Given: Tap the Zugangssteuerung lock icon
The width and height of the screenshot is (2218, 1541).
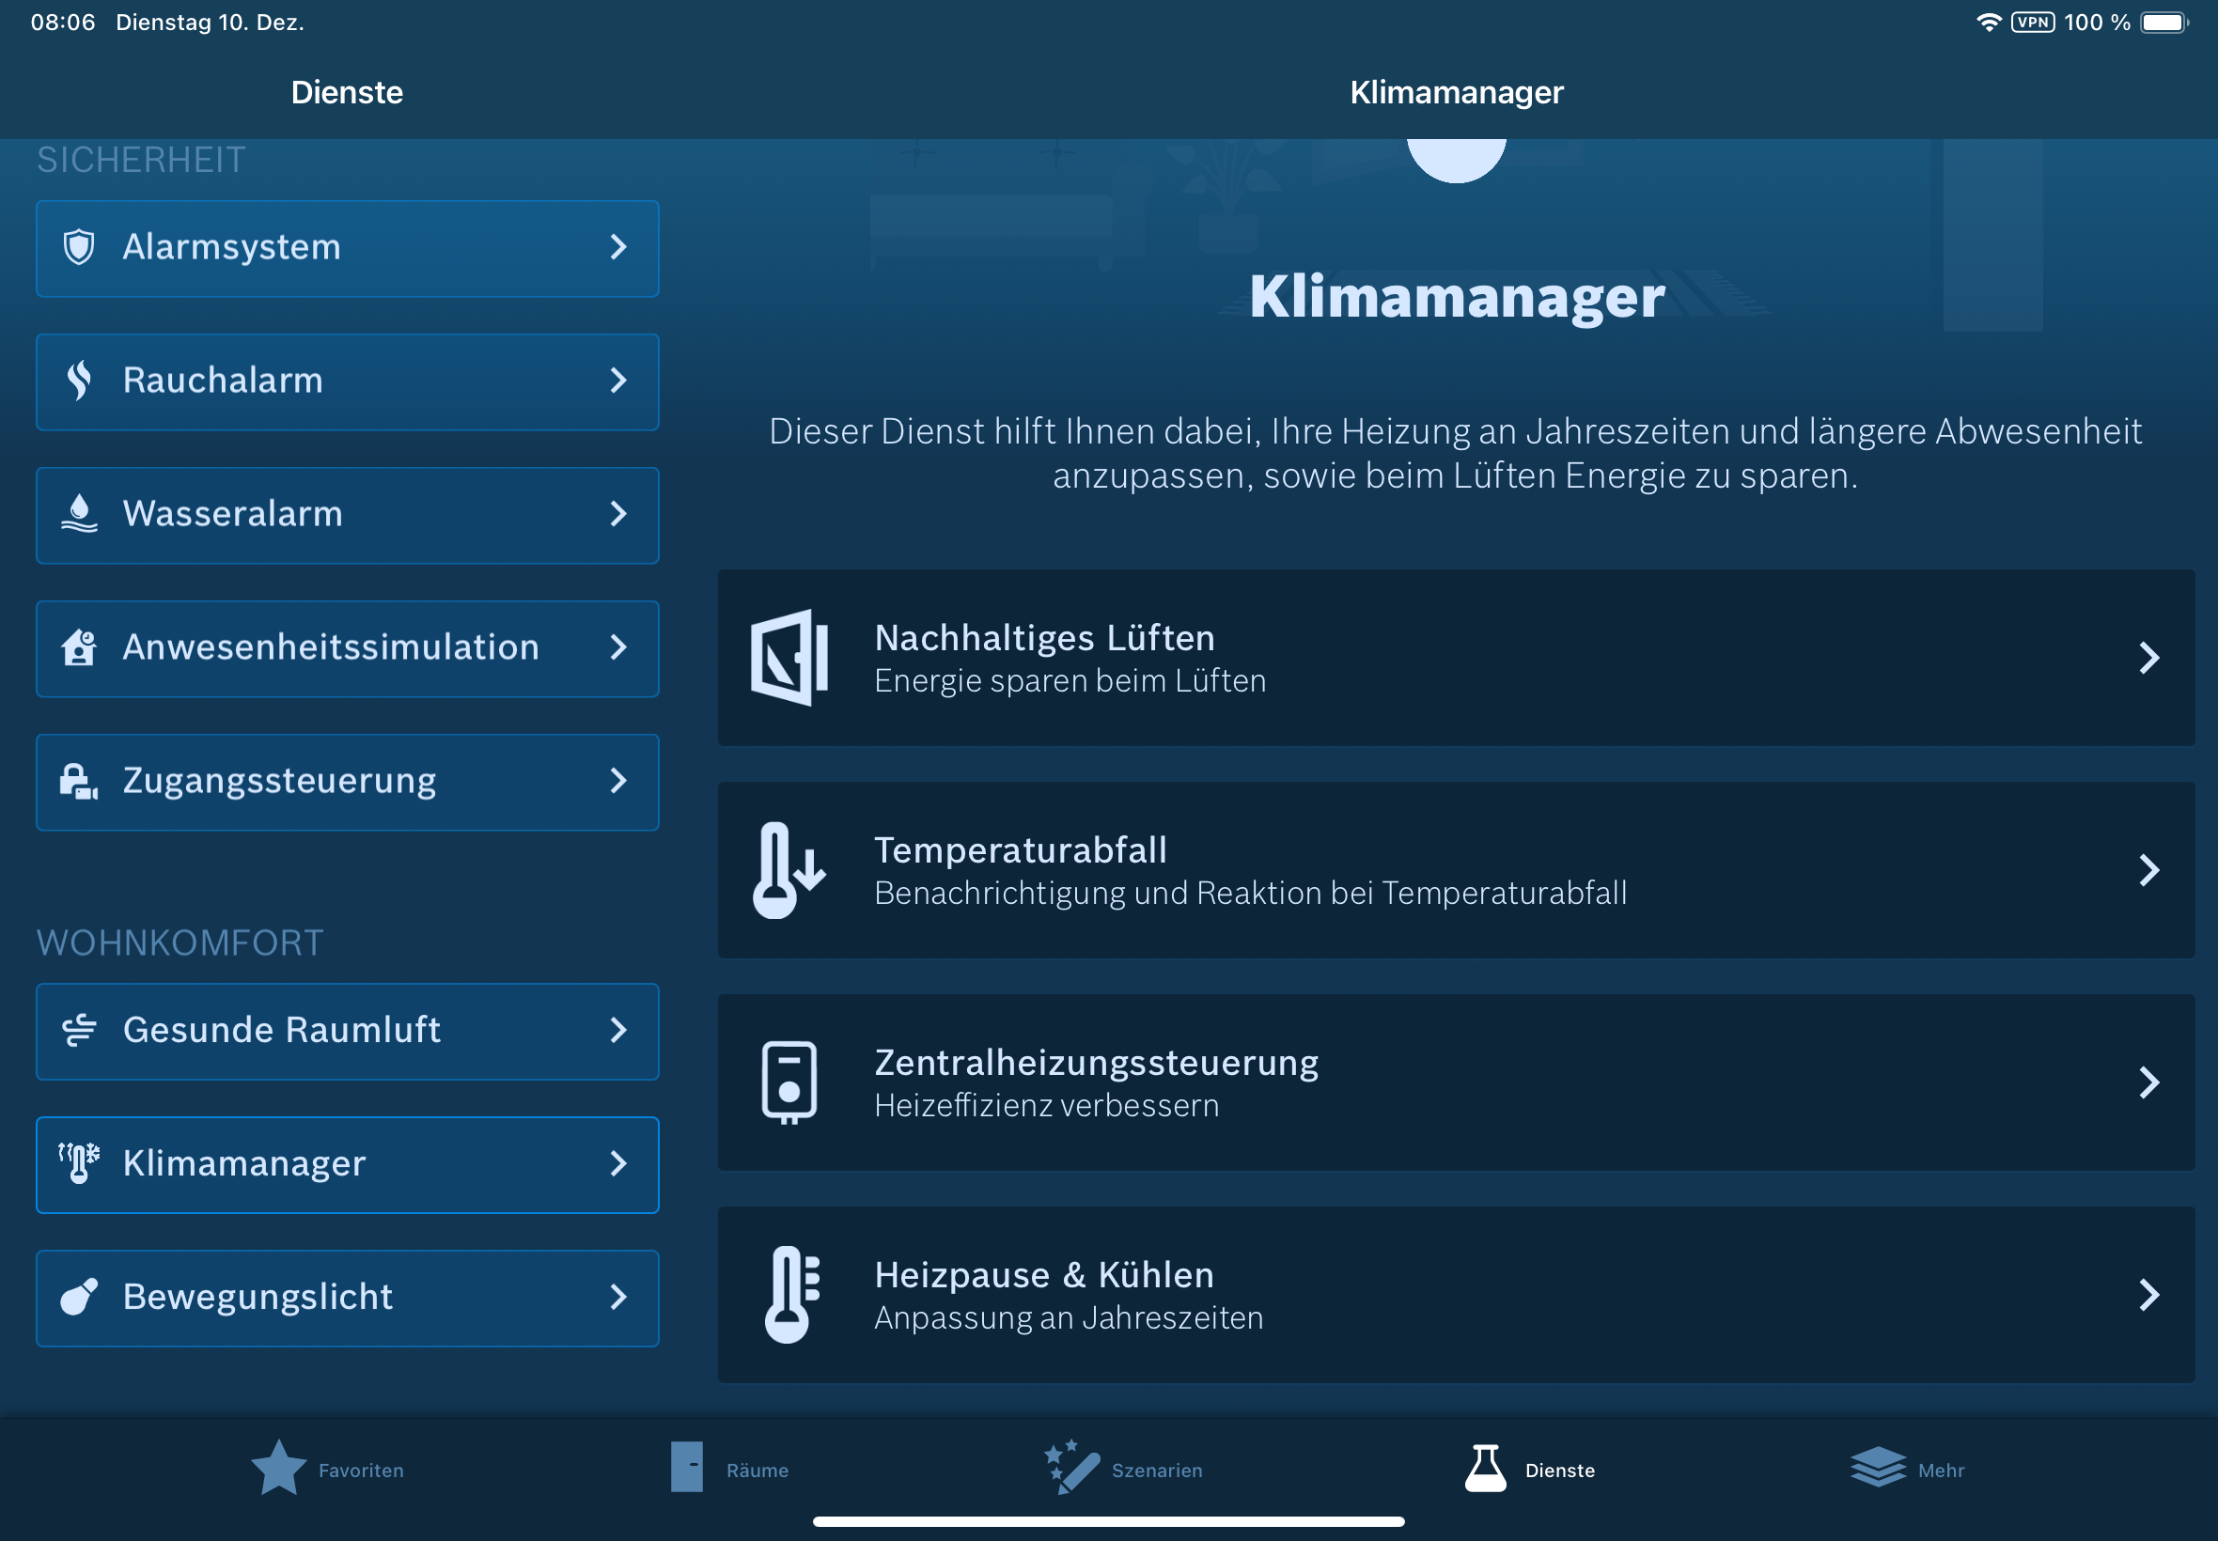Looking at the screenshot, I should [78, 780].
